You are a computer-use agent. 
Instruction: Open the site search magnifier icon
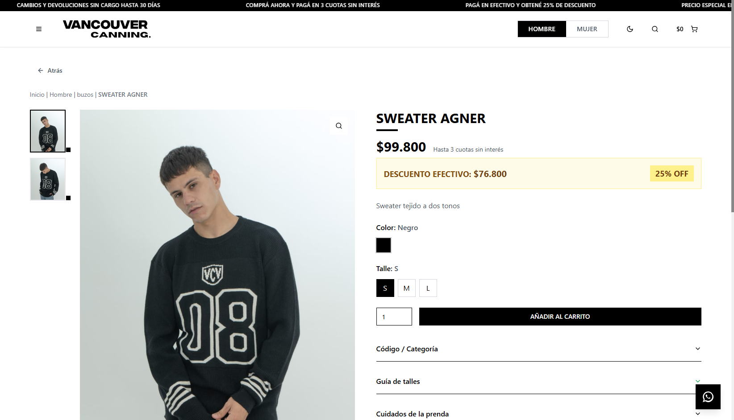[x=655, y=29]
